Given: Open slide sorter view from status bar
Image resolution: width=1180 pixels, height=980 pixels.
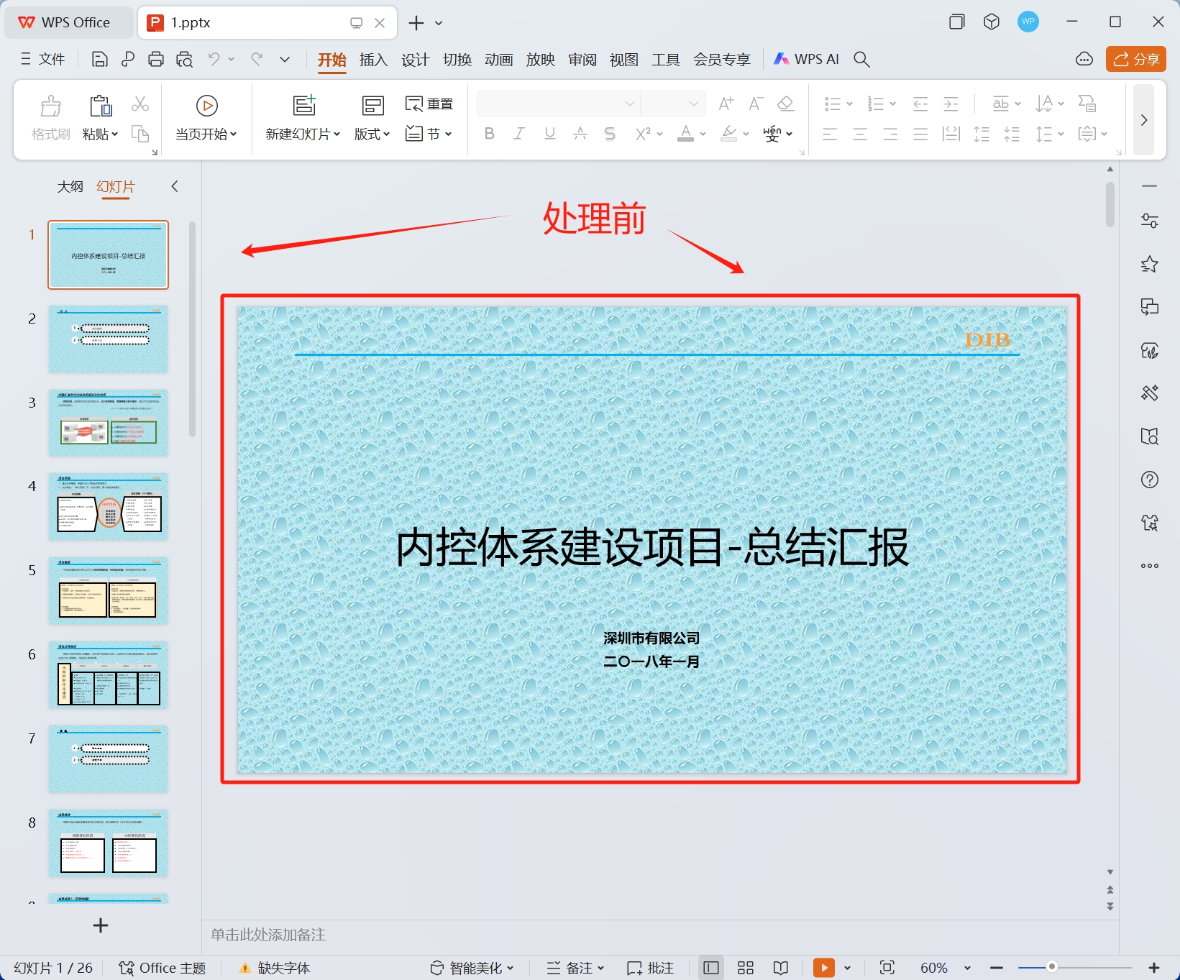Looking at the screenshot, I should [745, 967].
